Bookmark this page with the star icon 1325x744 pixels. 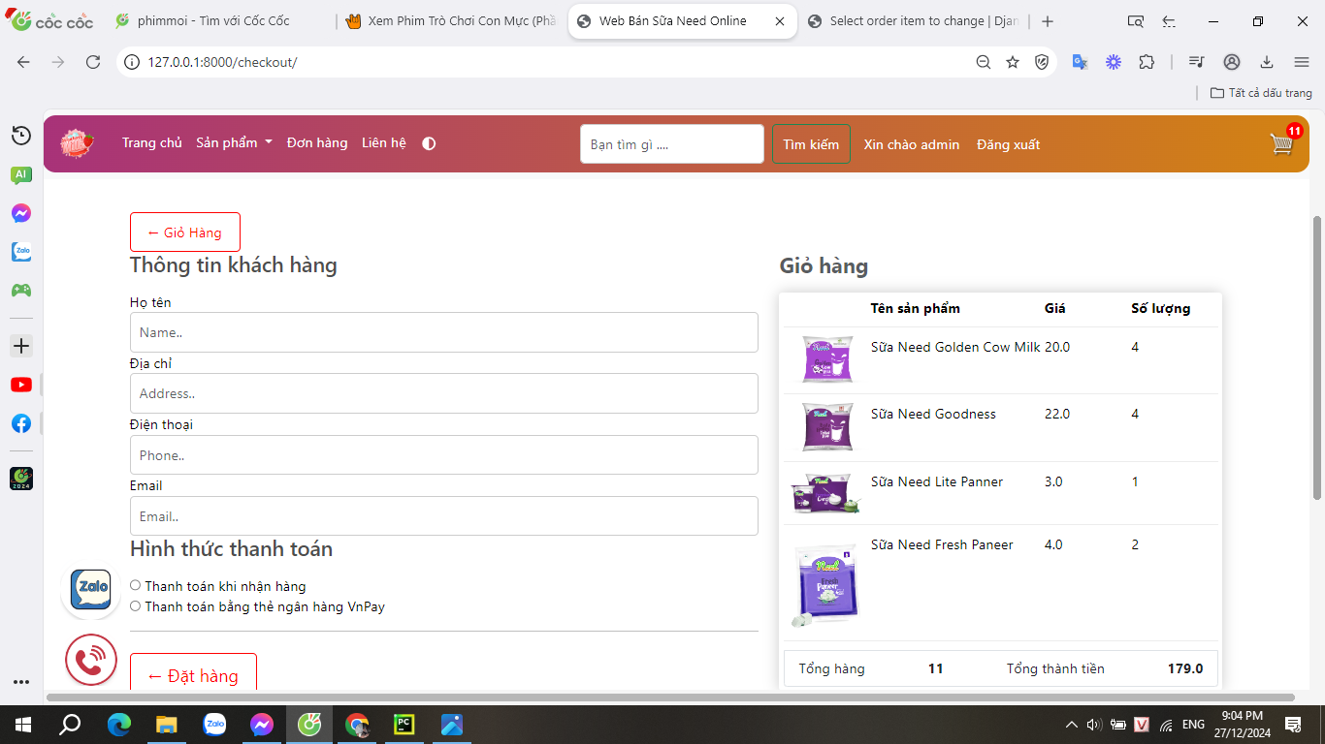coord(1013,62)
